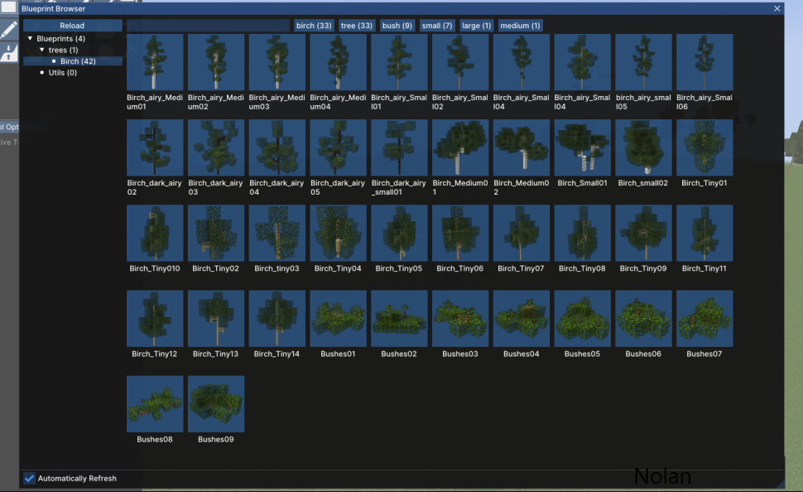Select the pencil tool in left toolbar

[8, 30]
